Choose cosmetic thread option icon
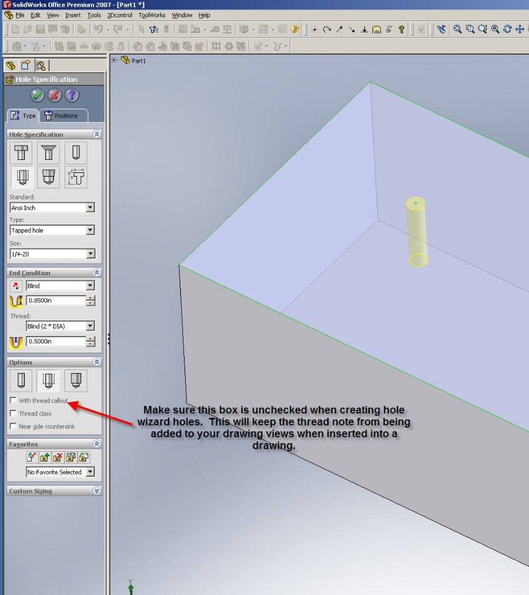The width and height of the screenshot is (529, 595). (48, 380)
